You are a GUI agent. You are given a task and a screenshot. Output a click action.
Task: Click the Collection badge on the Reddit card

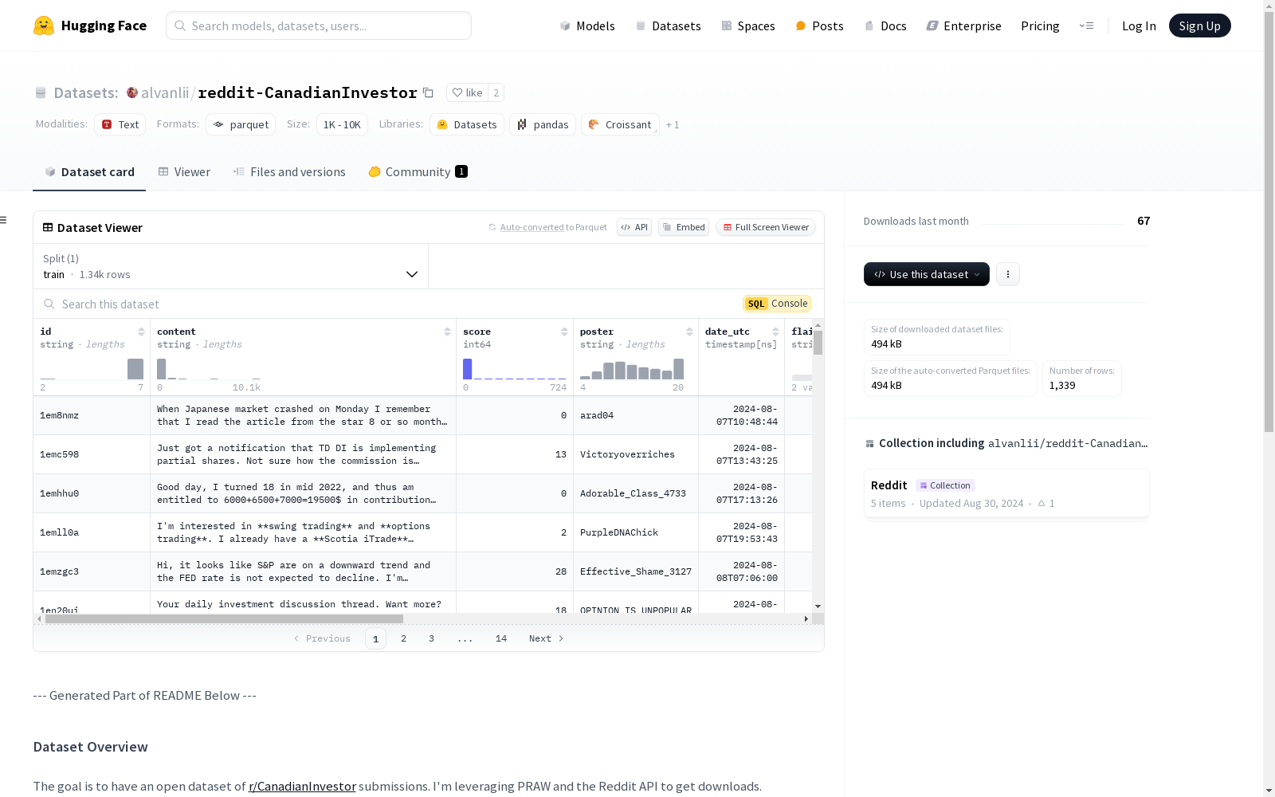[x=945, y=485]
